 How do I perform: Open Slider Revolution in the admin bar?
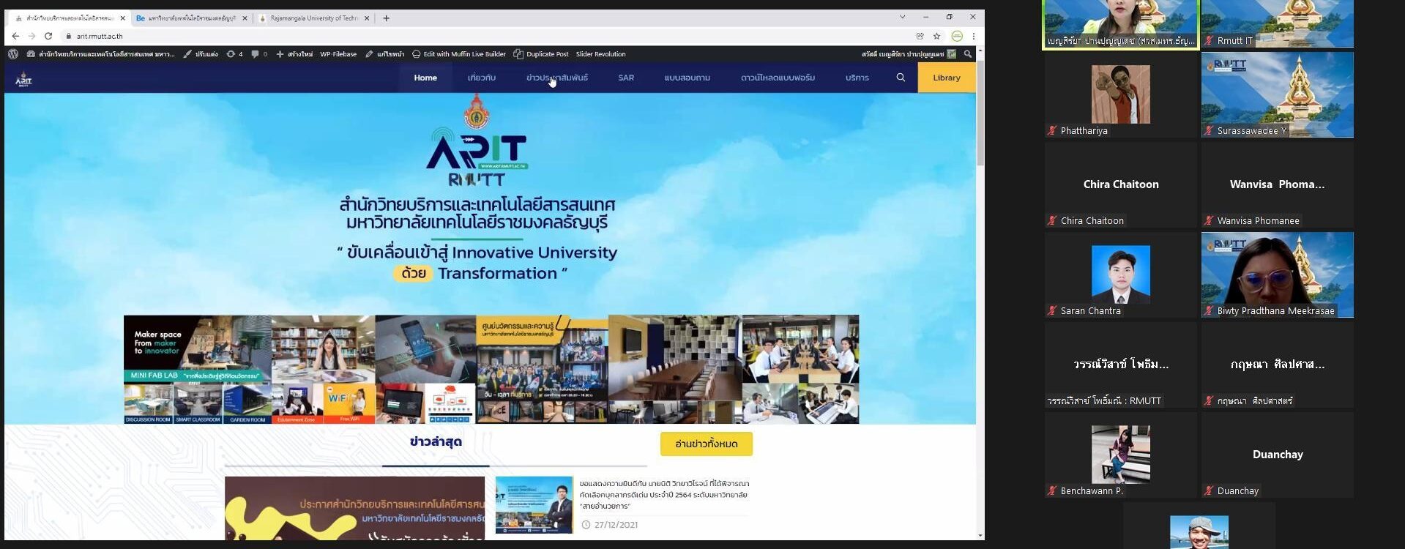(x=600, y=54)
